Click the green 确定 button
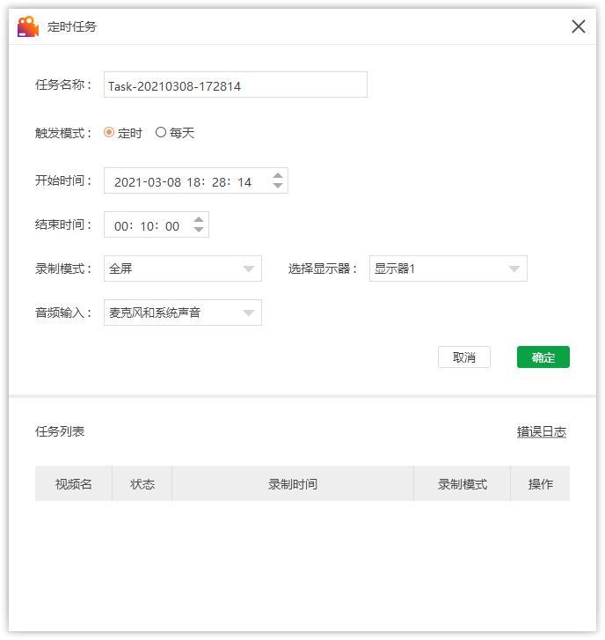605x640 pixels. [x=543, y=357]
